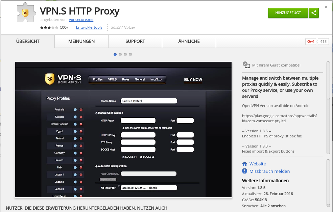The height and width of the screenshot is (212, 333).
Task: Switch to the ÄHNLICHE tab
Action: (189, 41)
